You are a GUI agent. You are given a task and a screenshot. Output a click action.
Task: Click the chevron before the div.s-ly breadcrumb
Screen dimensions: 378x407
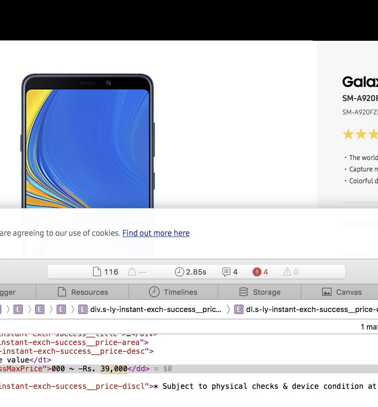(72, 309)
